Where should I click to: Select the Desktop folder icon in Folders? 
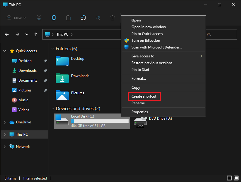click(x=62, y=61)
